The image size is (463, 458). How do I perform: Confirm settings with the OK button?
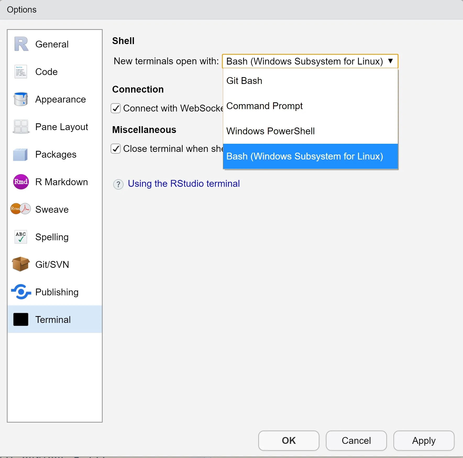[x=289, y=441]
